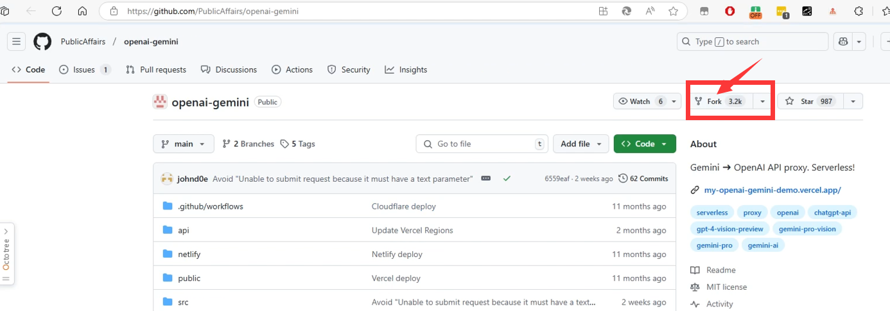Open the Star lists dropdown arrow
This screenshot has width=890, height=311.
853,102
